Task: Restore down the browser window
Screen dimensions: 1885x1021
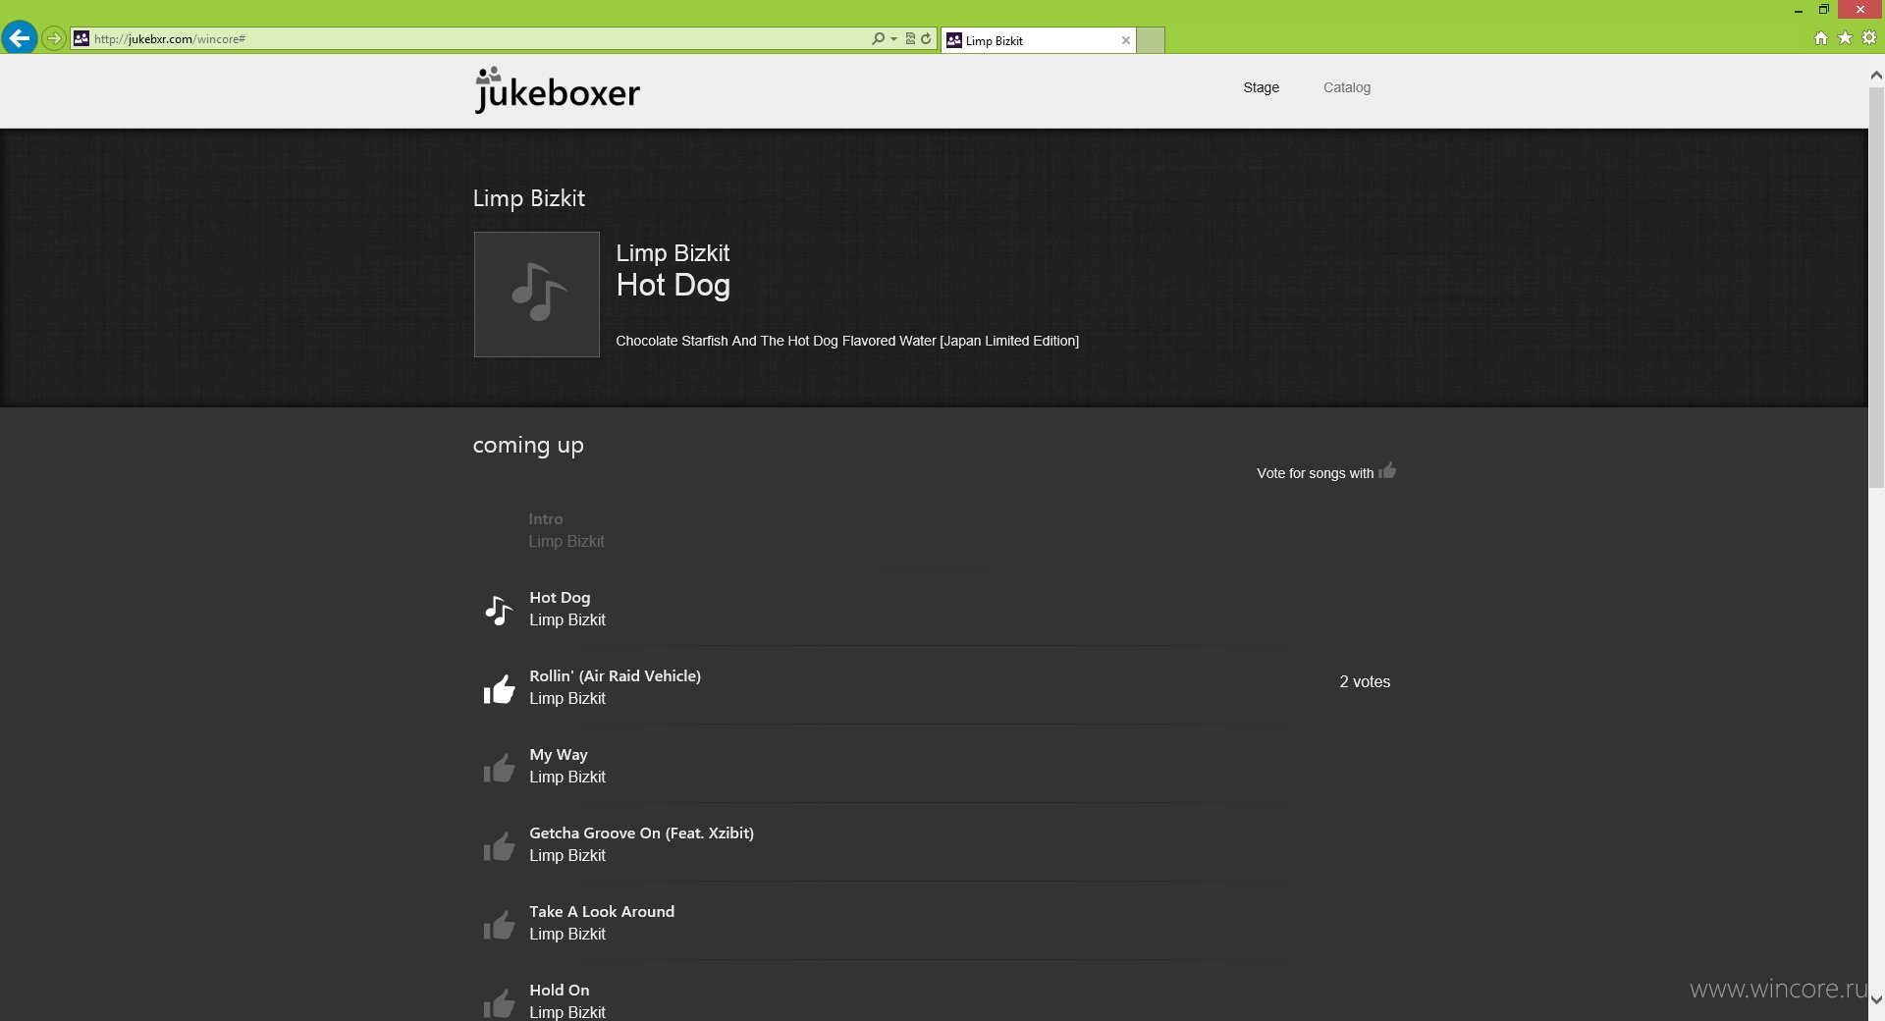Action: tap(1823, 10)
